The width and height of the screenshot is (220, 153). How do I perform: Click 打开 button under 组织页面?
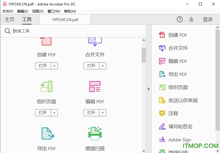coord(43,113)
